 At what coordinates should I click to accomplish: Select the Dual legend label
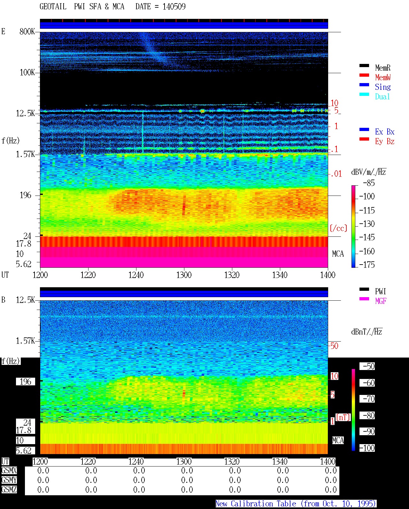click(382, 96)
